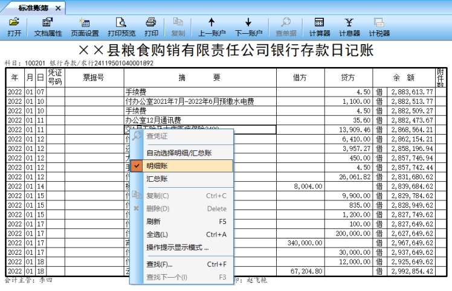Viewport: 452px width, 291px height.
Task: Click the 打印 print icon
Action: coord(151,27)
